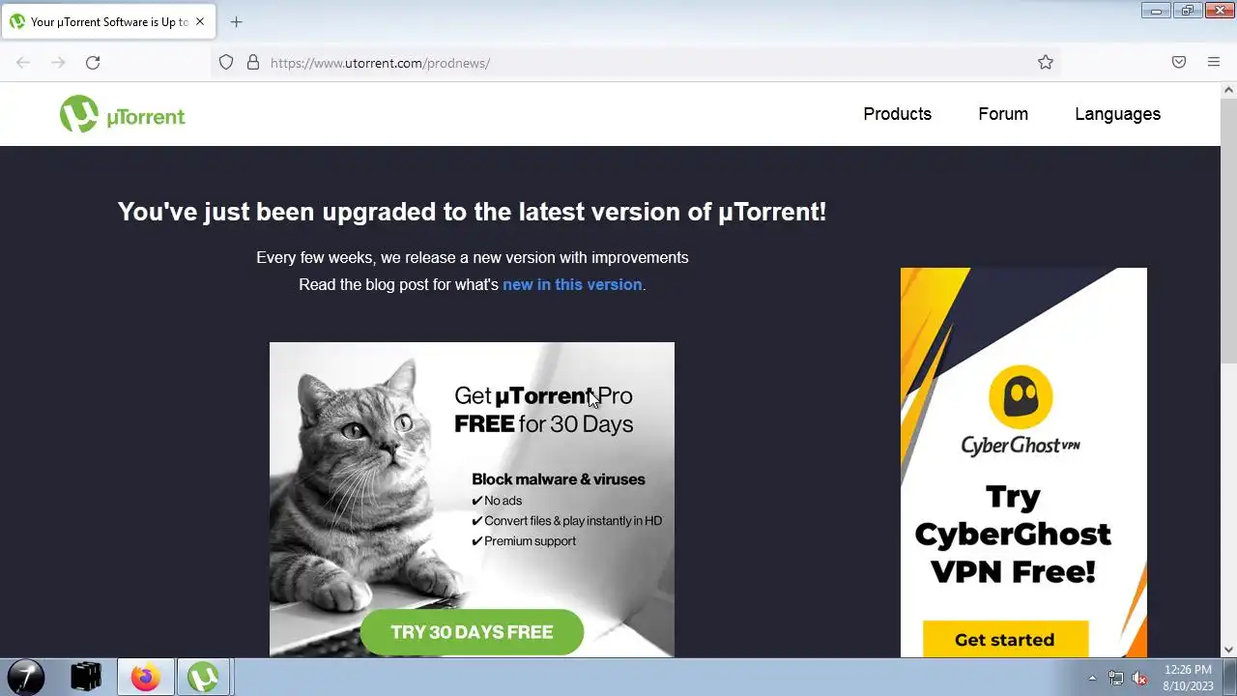Screen dimensions: 1237x696
Task: Click the Save to Pocket icon
Action: pyautogui.click(x=1179, y=63)
